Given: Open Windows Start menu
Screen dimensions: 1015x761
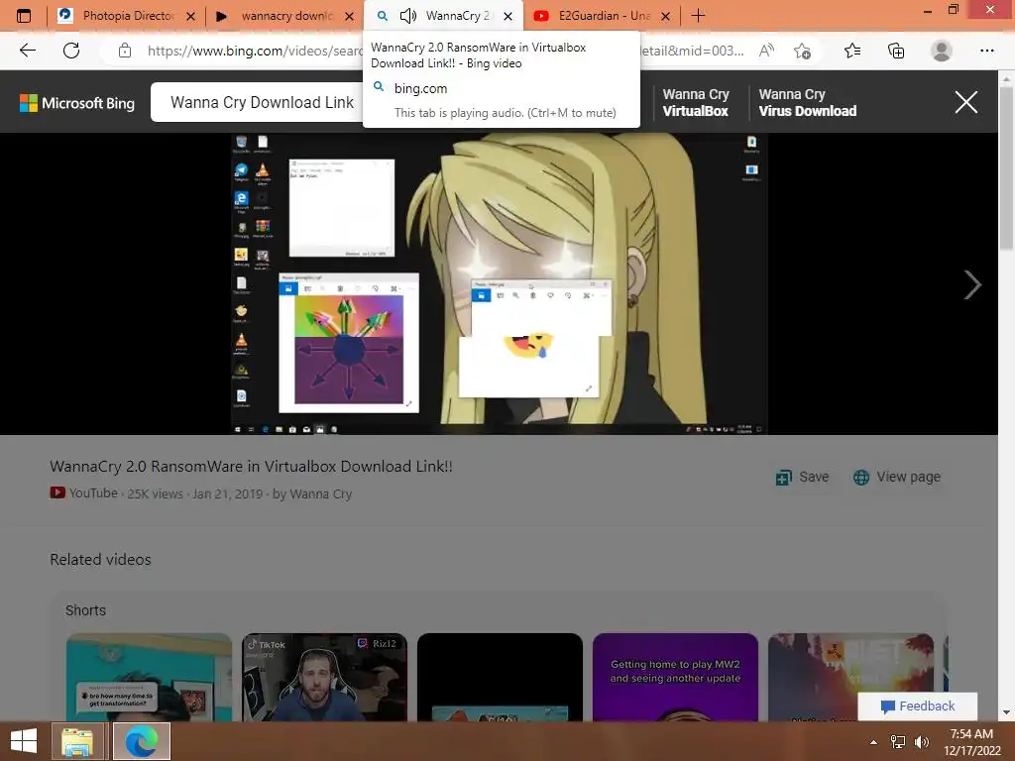Looking at the screenshot, I should tap(24, 741).
